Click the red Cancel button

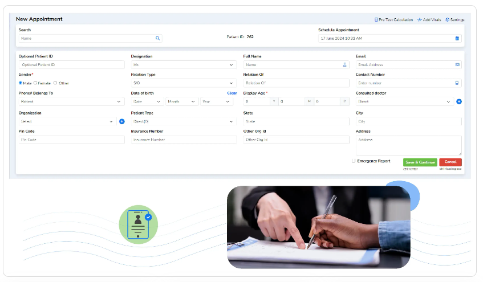[450, 162]
